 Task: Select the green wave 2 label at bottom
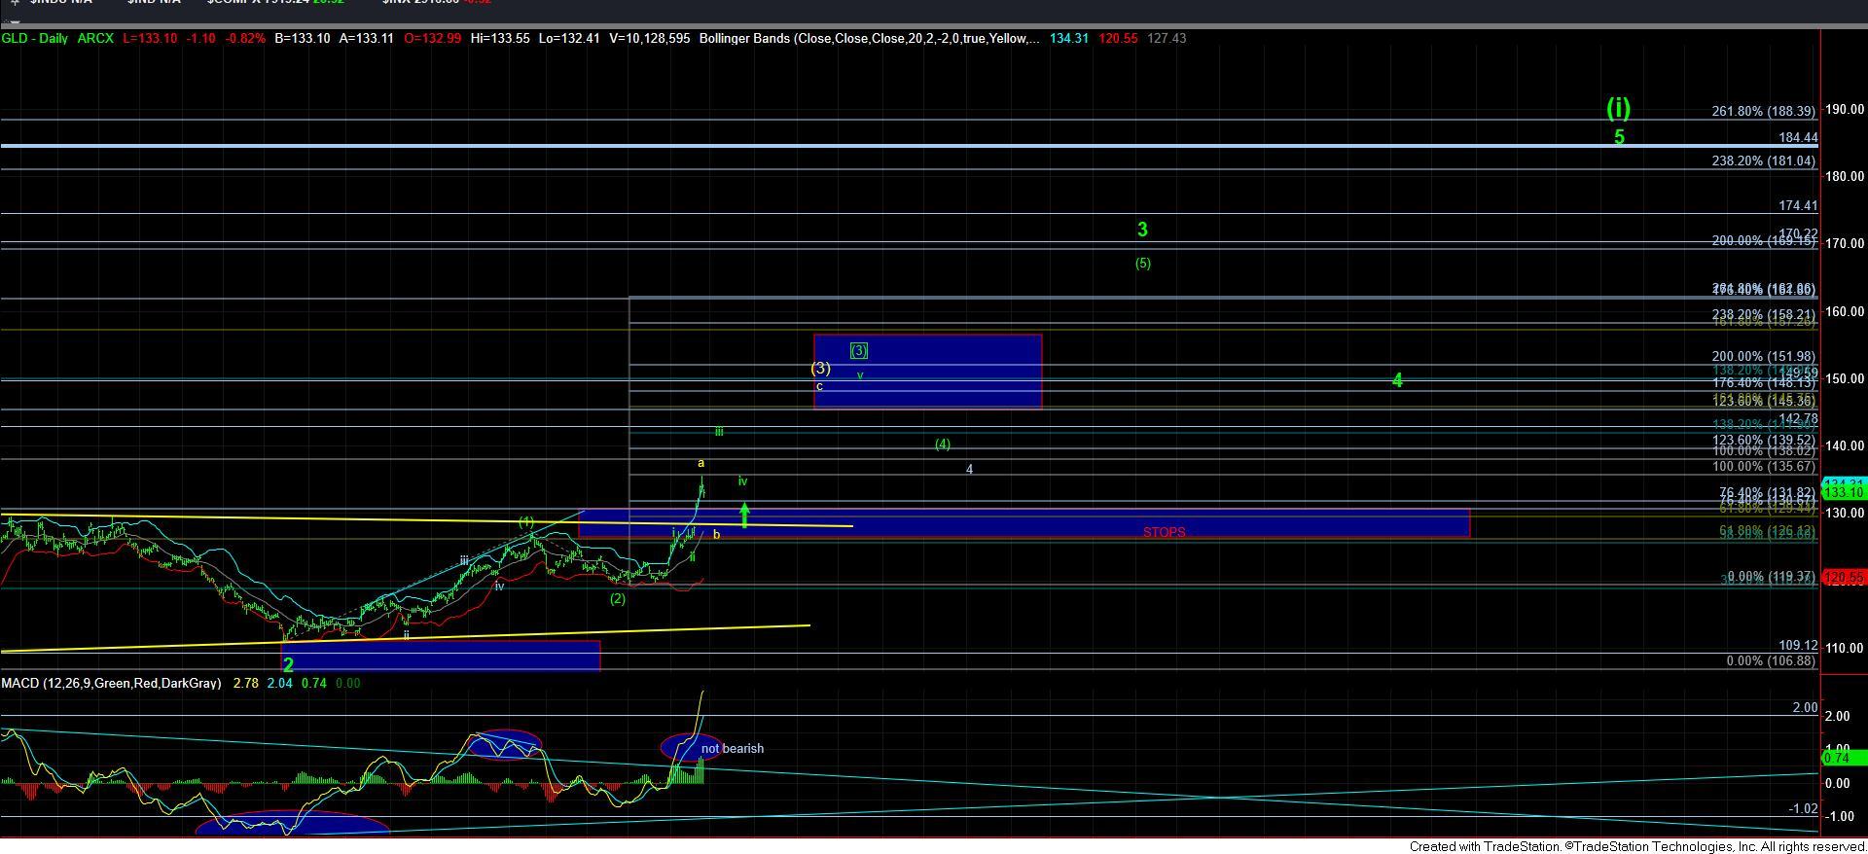pyautogui.click(x=288, y=665)
